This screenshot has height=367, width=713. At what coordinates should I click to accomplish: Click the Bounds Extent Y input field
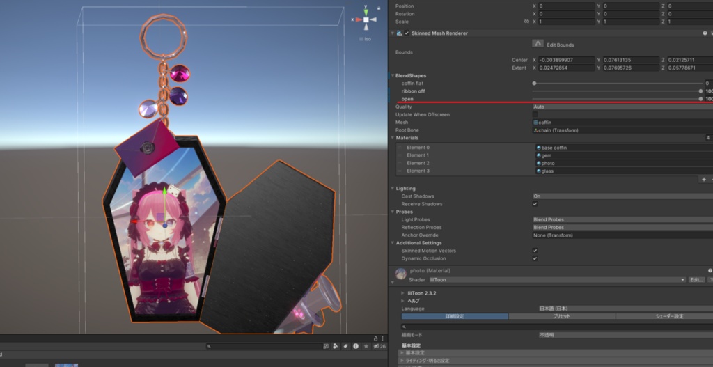[631, 68]
